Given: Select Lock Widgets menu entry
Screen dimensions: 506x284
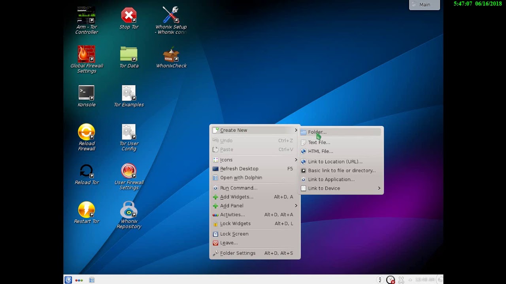Looking at the screenshot, I should pyautogui.click(x=255, y=224).
